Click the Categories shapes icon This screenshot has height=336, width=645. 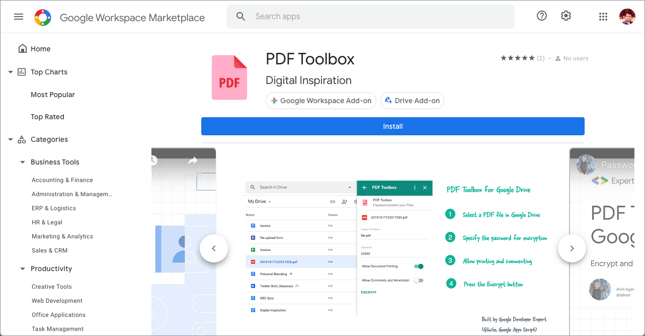click(22, 139)
